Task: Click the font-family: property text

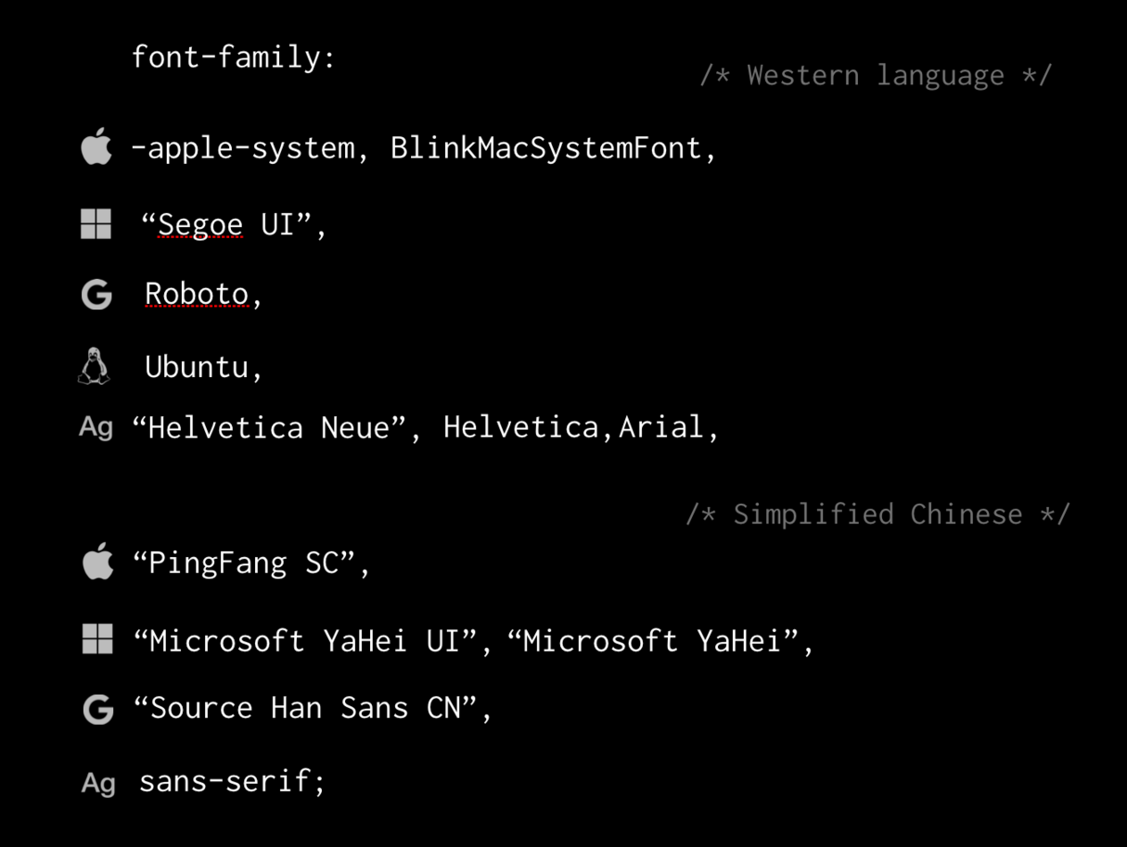Action: coord(233,57)
